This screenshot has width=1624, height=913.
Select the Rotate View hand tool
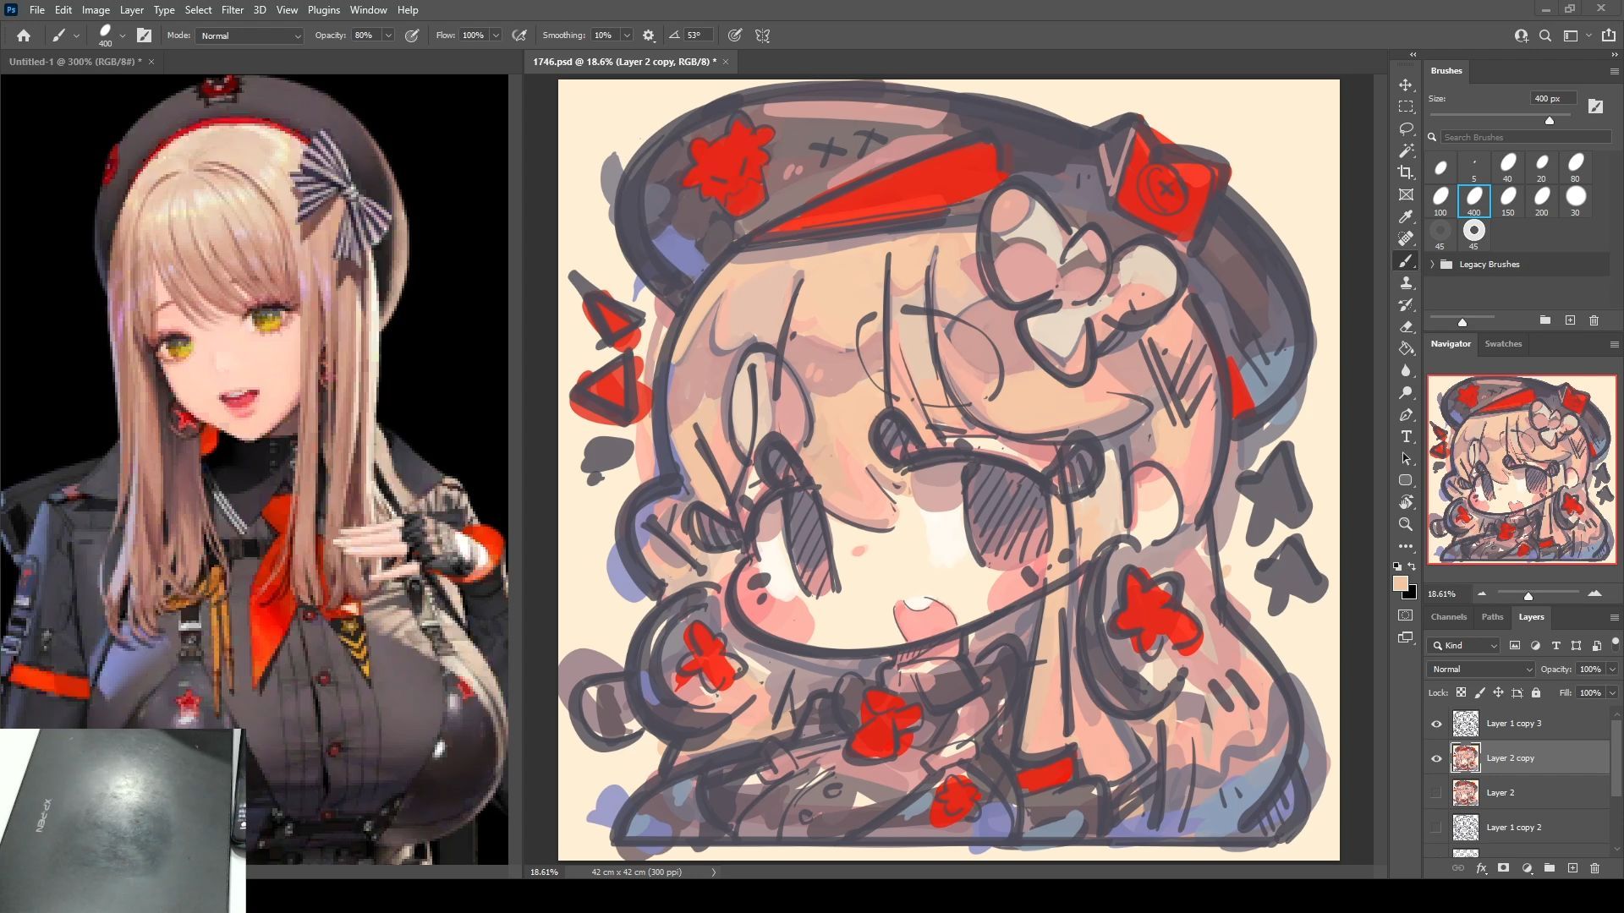click(1406, 502)
